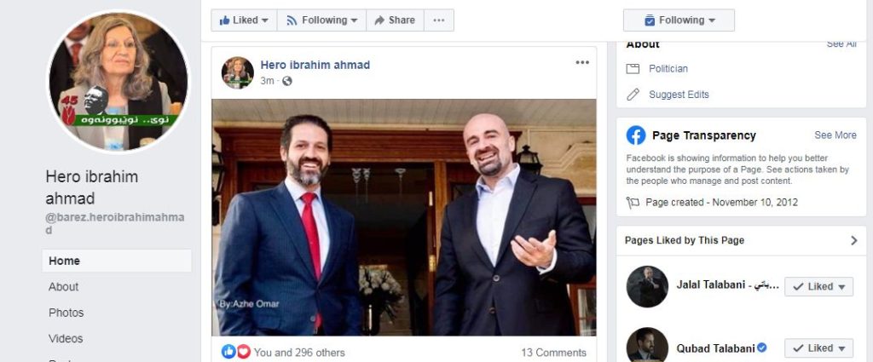Open See More in Page Transparency
The image size is (873, 362).
coord(835,135)
